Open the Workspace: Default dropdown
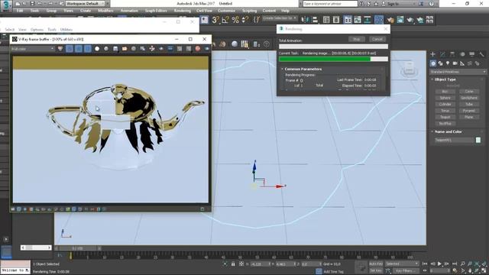Screen dimensions: 489x275 [x=85, y=3]
